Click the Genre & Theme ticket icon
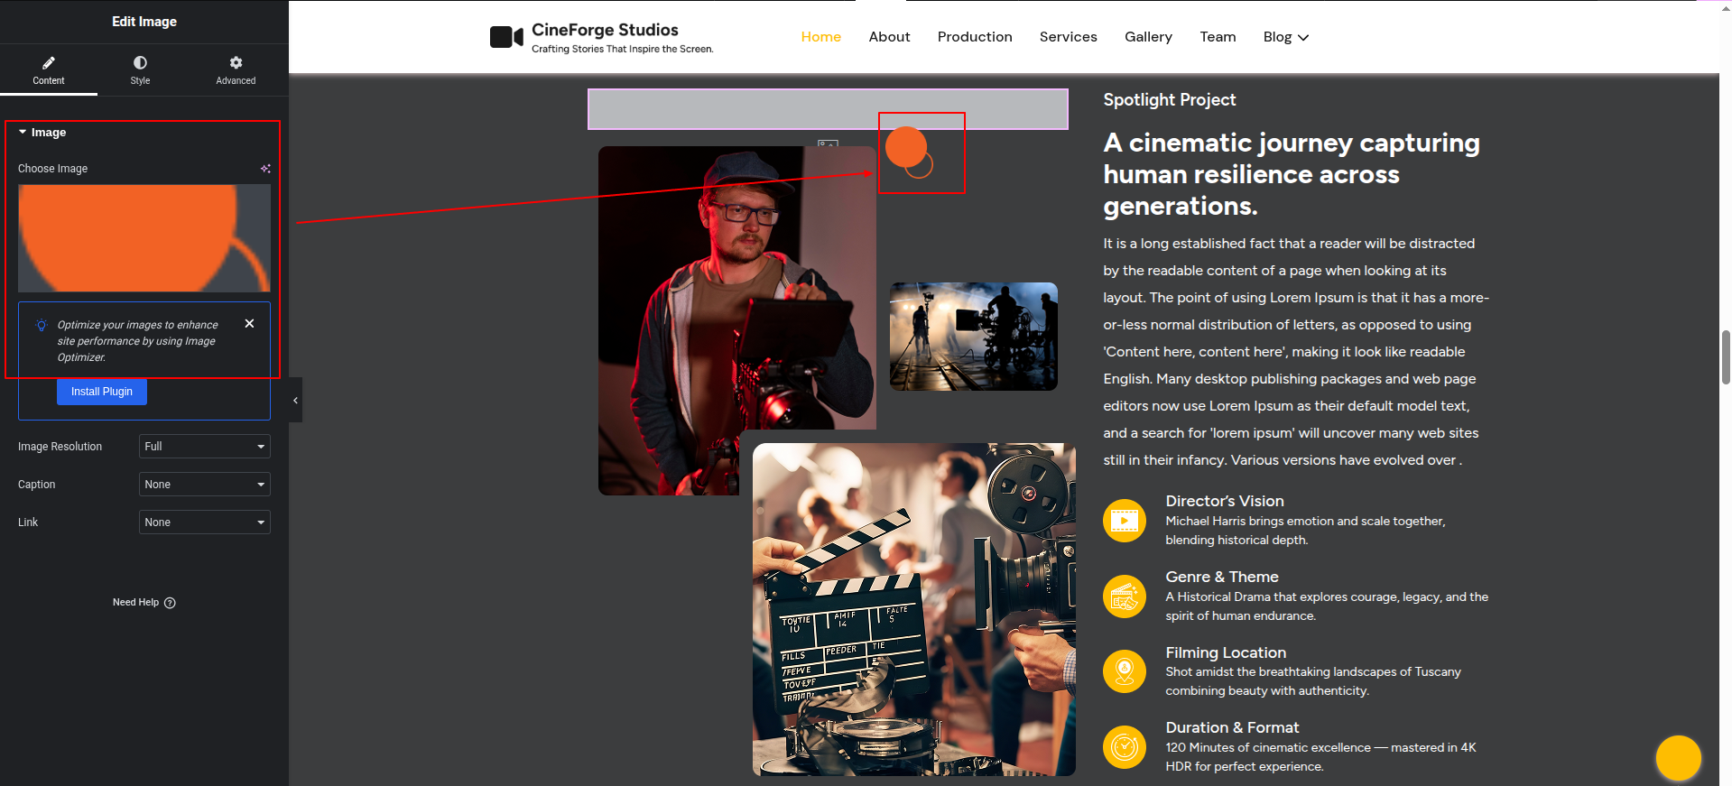1732x786 pixels. (x=1124, y=596)
